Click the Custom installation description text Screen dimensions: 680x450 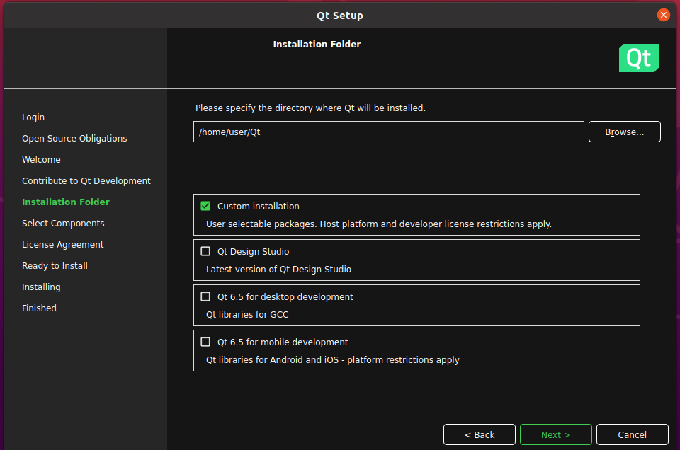tap(378, 224)
